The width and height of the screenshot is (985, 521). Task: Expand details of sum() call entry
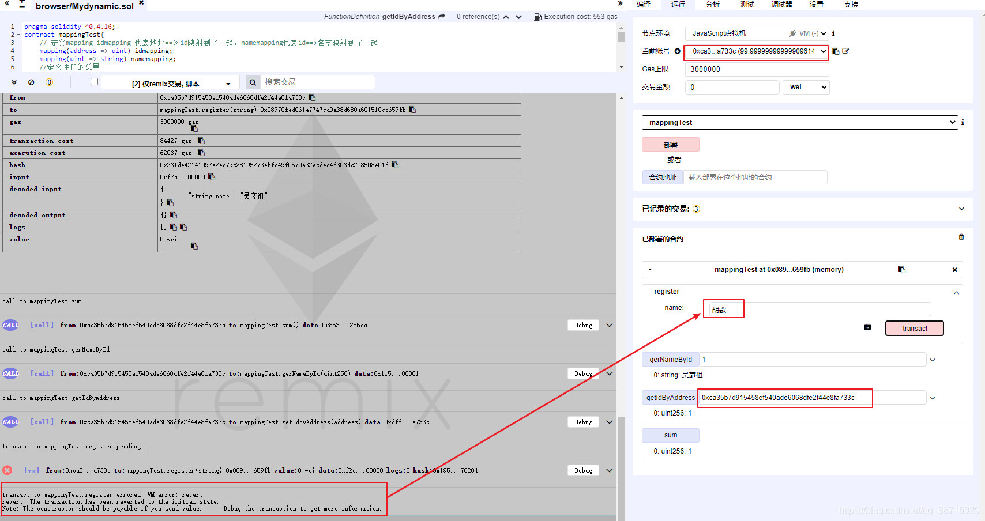[610, 325]
